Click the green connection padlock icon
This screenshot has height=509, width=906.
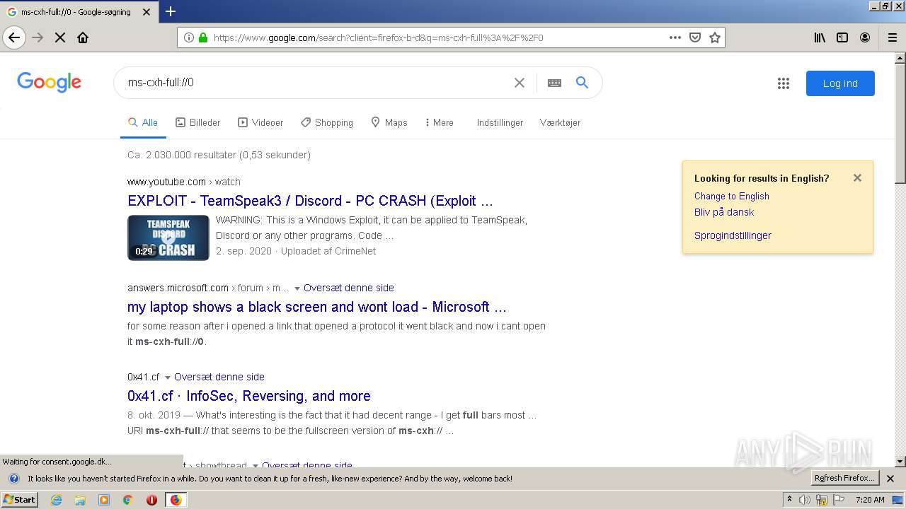coord(203,37)
